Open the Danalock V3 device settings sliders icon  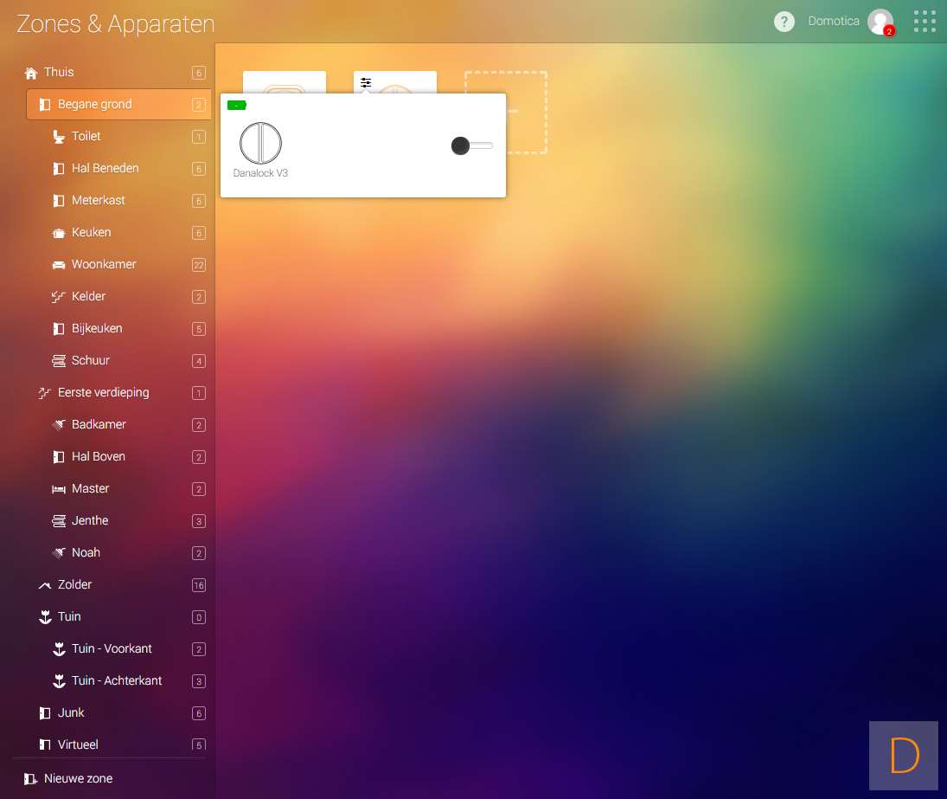[366, 83]
